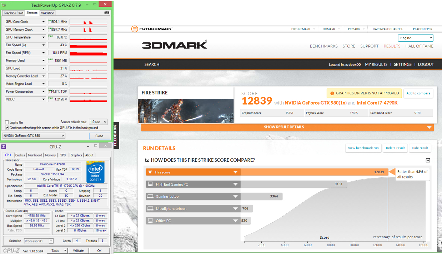The image size is (442, 254).
Task: Open Benchmarks menu on 3DMark site
Action: (x=324, y=46)
